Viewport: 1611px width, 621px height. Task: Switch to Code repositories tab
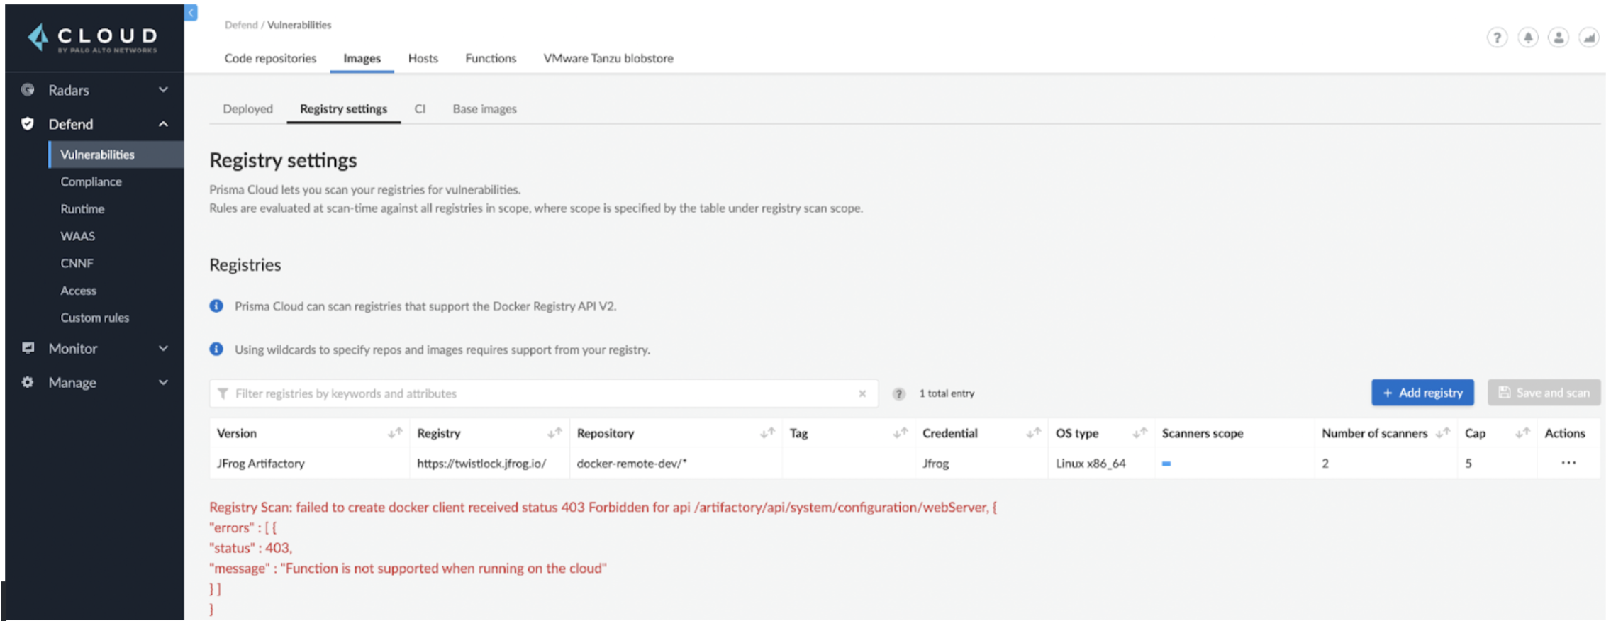(270, 58)
